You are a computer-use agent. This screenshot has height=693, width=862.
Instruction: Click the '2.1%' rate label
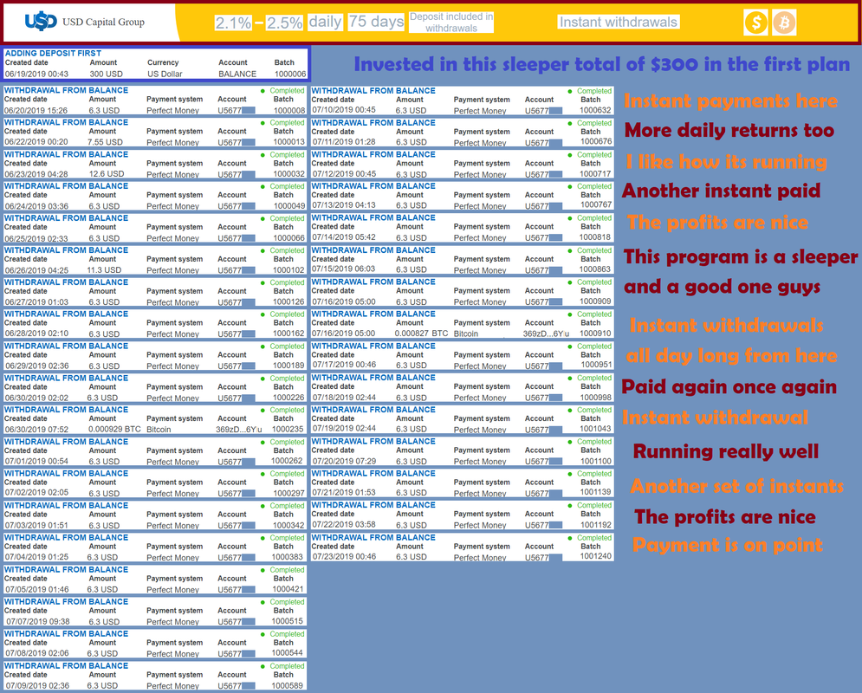[233, 23]
